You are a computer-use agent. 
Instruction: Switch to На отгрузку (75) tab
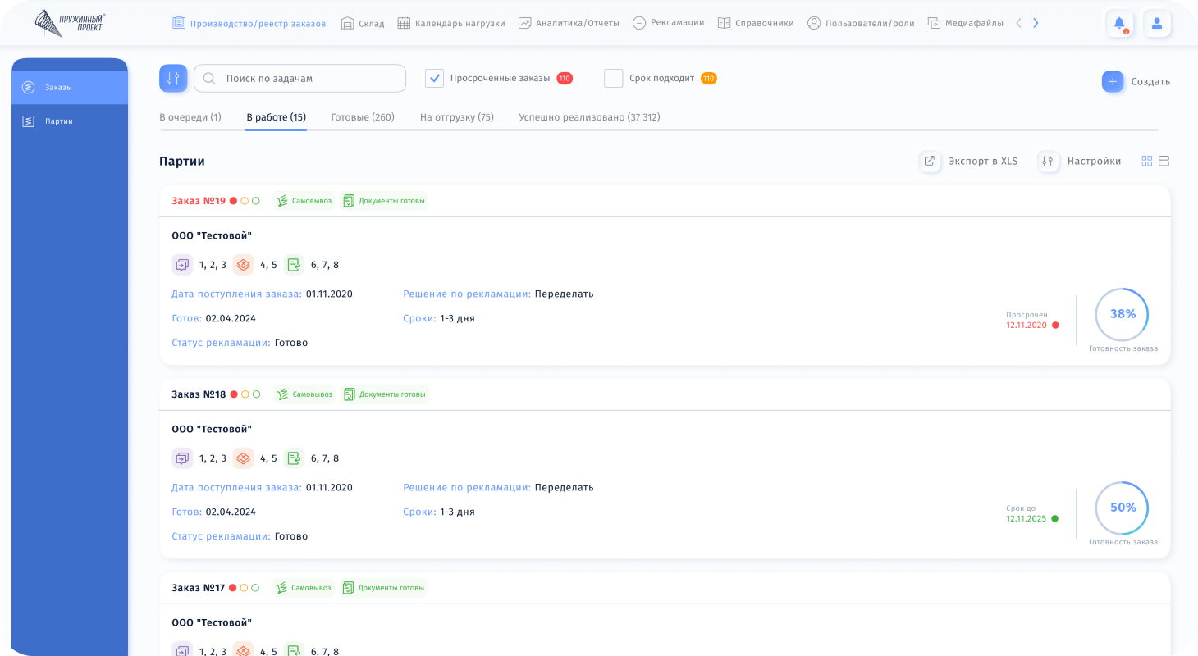pos(457,117)
